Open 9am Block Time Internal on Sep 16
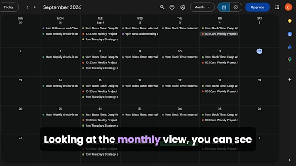296x166 pixels. pyautogui.click(x=140, y=86)
